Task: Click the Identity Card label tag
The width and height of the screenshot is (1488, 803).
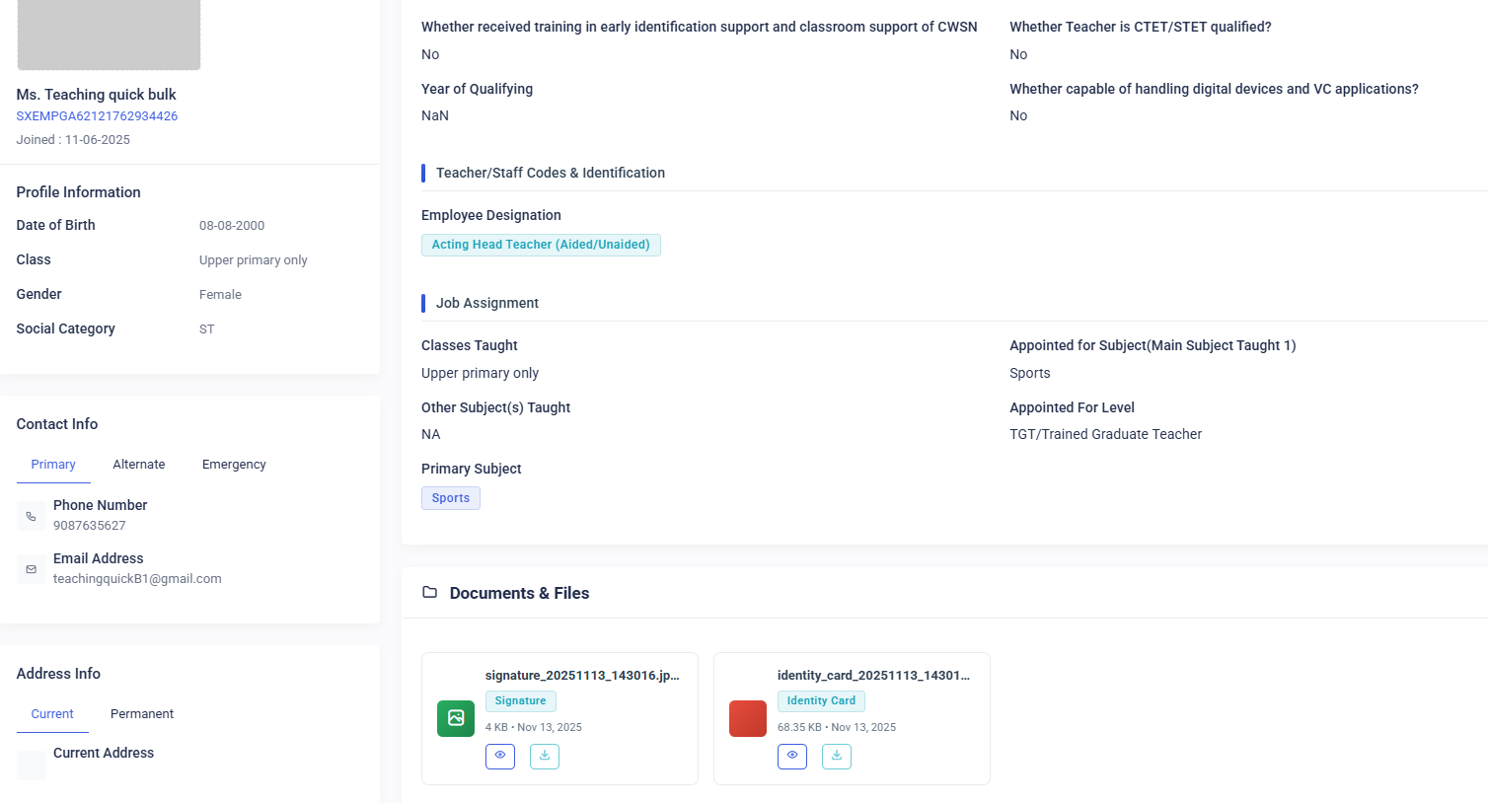Action: point(821,701)
